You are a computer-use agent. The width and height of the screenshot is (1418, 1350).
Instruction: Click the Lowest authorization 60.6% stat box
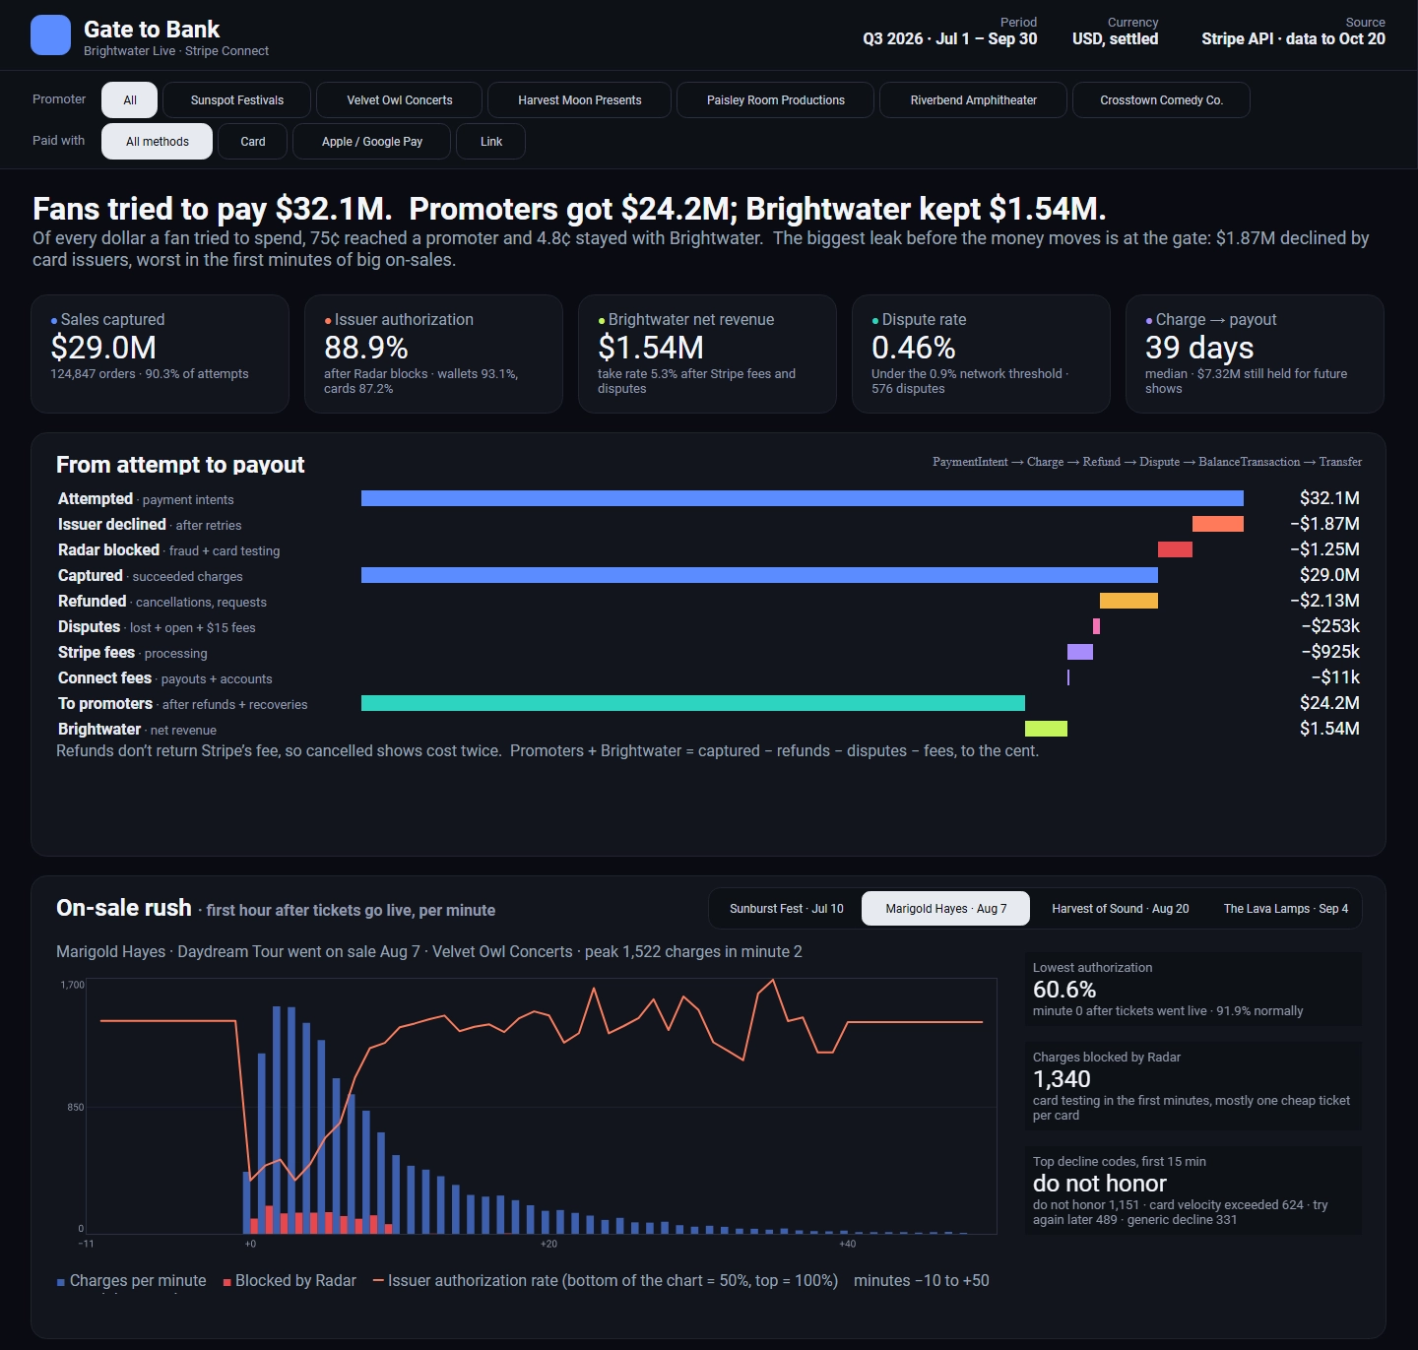click(1193, 989)
